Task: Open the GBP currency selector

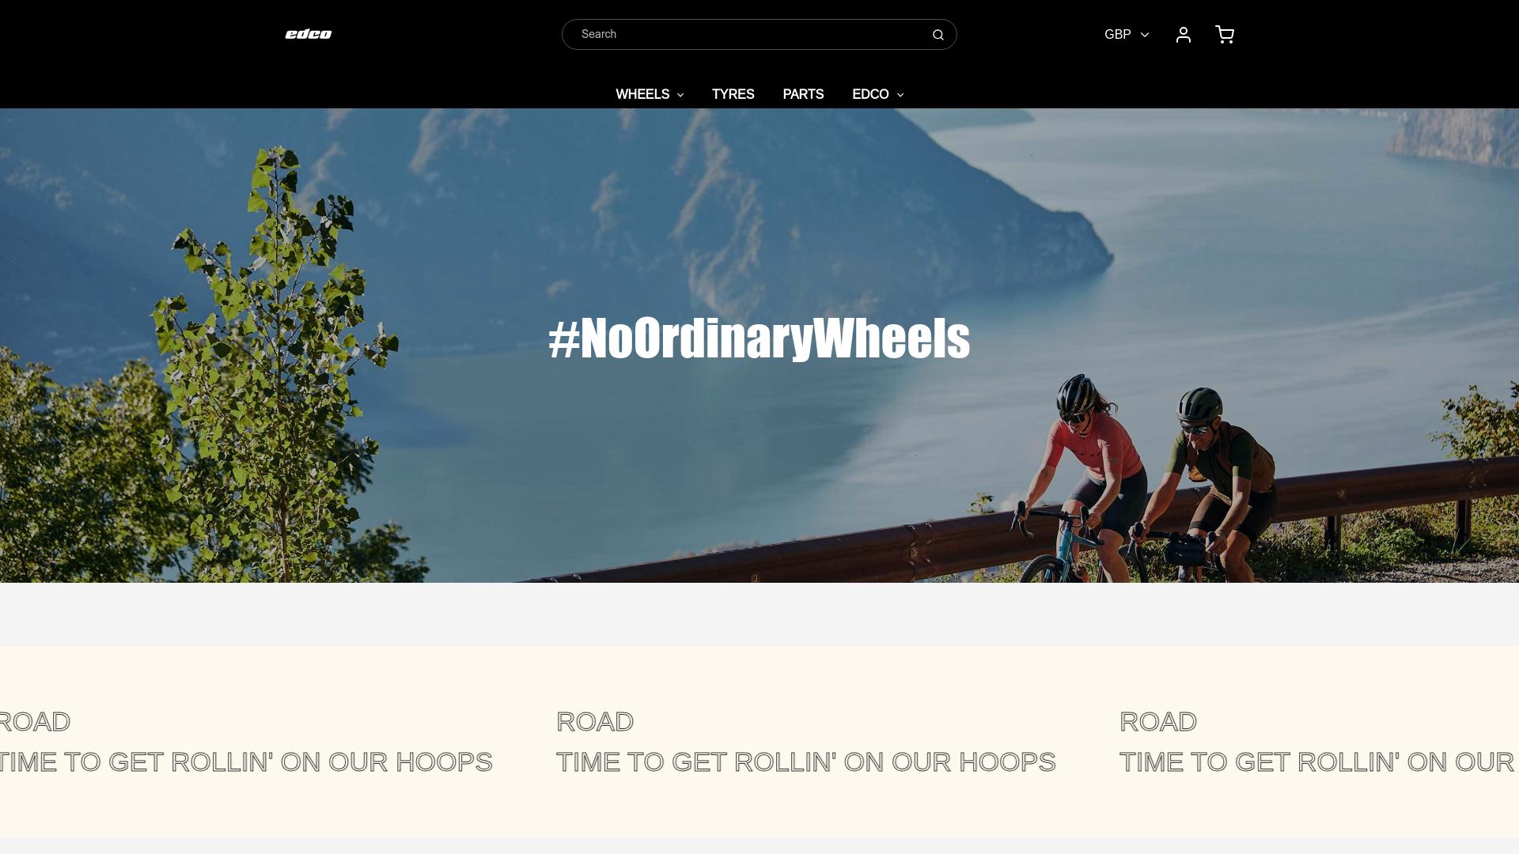Action: click(1127, 35)
